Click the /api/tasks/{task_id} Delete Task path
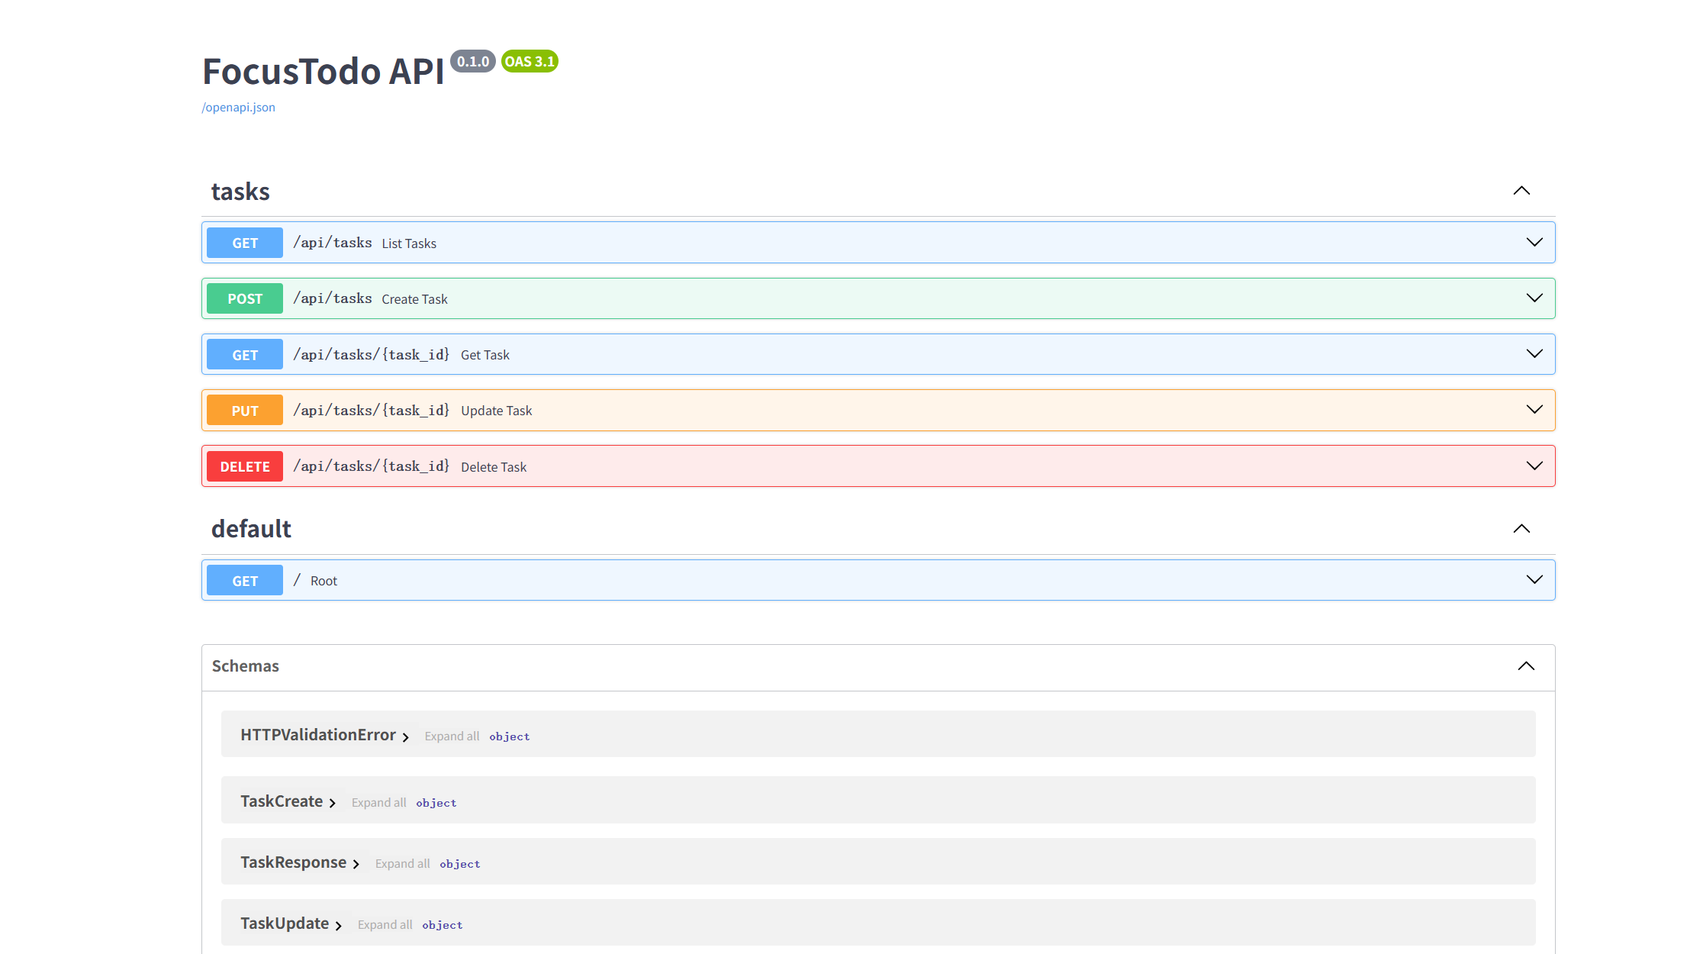Image resolution: width=1703 pixels, height=954 pixels. tap(372, 466)
